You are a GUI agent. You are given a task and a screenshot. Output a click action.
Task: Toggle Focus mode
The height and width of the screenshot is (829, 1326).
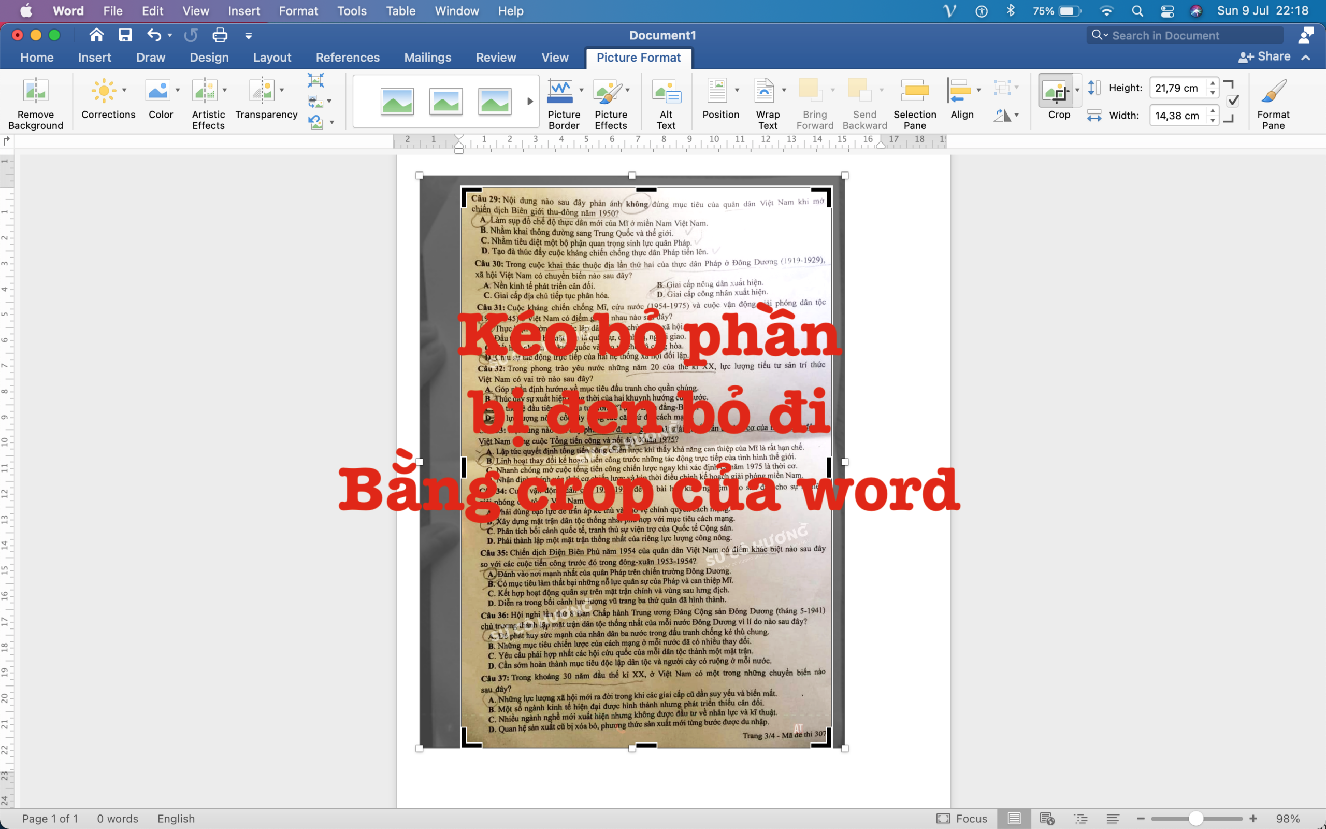[962, 819]
